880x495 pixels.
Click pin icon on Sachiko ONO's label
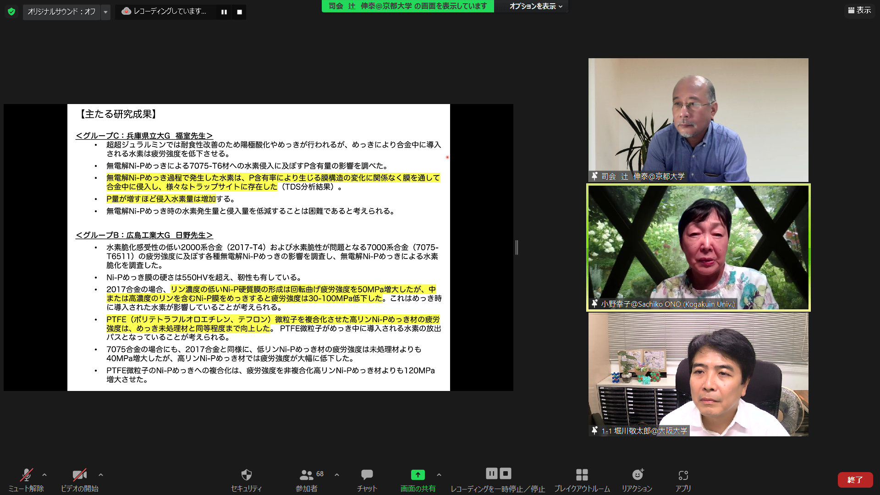click(x=594, y=303)
